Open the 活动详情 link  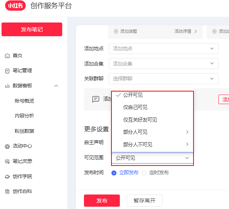click(x=183, y=31)
